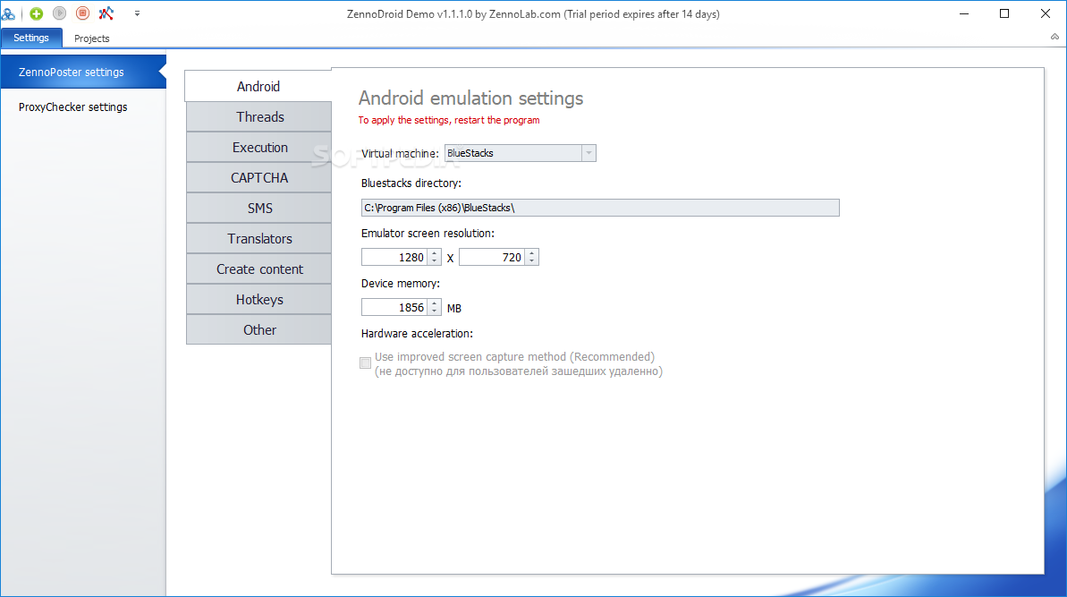The height and width of the screenshot is (597, 1067).
Task: Click the resolution width field showing 1280
Action: coord(394,257)
